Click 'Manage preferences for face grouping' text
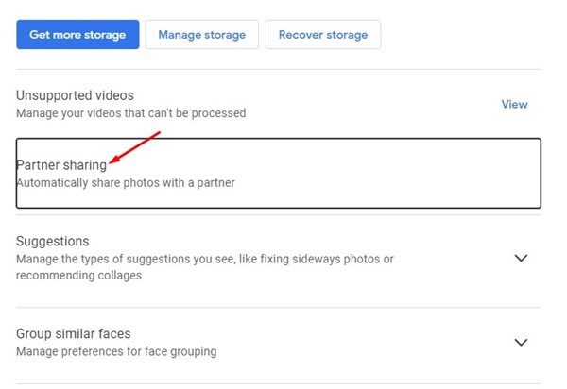This screenshot has width=567, height=389. [x=116, y=351]
